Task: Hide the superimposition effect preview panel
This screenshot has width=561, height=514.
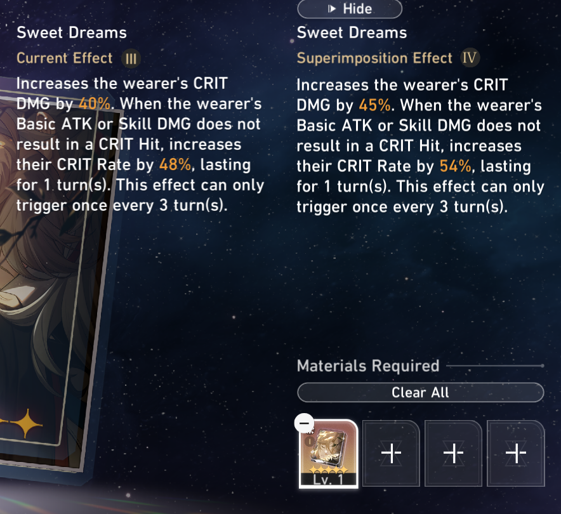Action: [350, 9]
